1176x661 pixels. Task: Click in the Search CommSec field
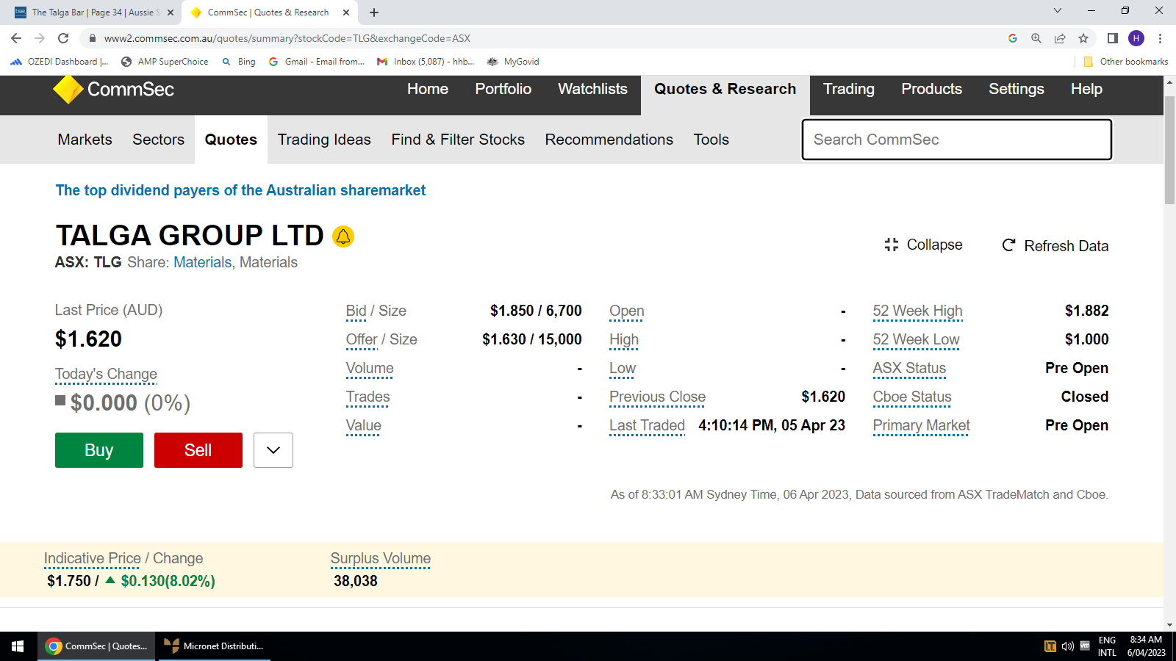click(956, 140)
